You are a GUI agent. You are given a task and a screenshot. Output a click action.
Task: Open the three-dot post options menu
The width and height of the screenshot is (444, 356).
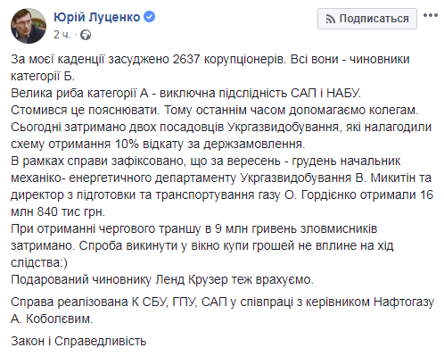point(431,15)
